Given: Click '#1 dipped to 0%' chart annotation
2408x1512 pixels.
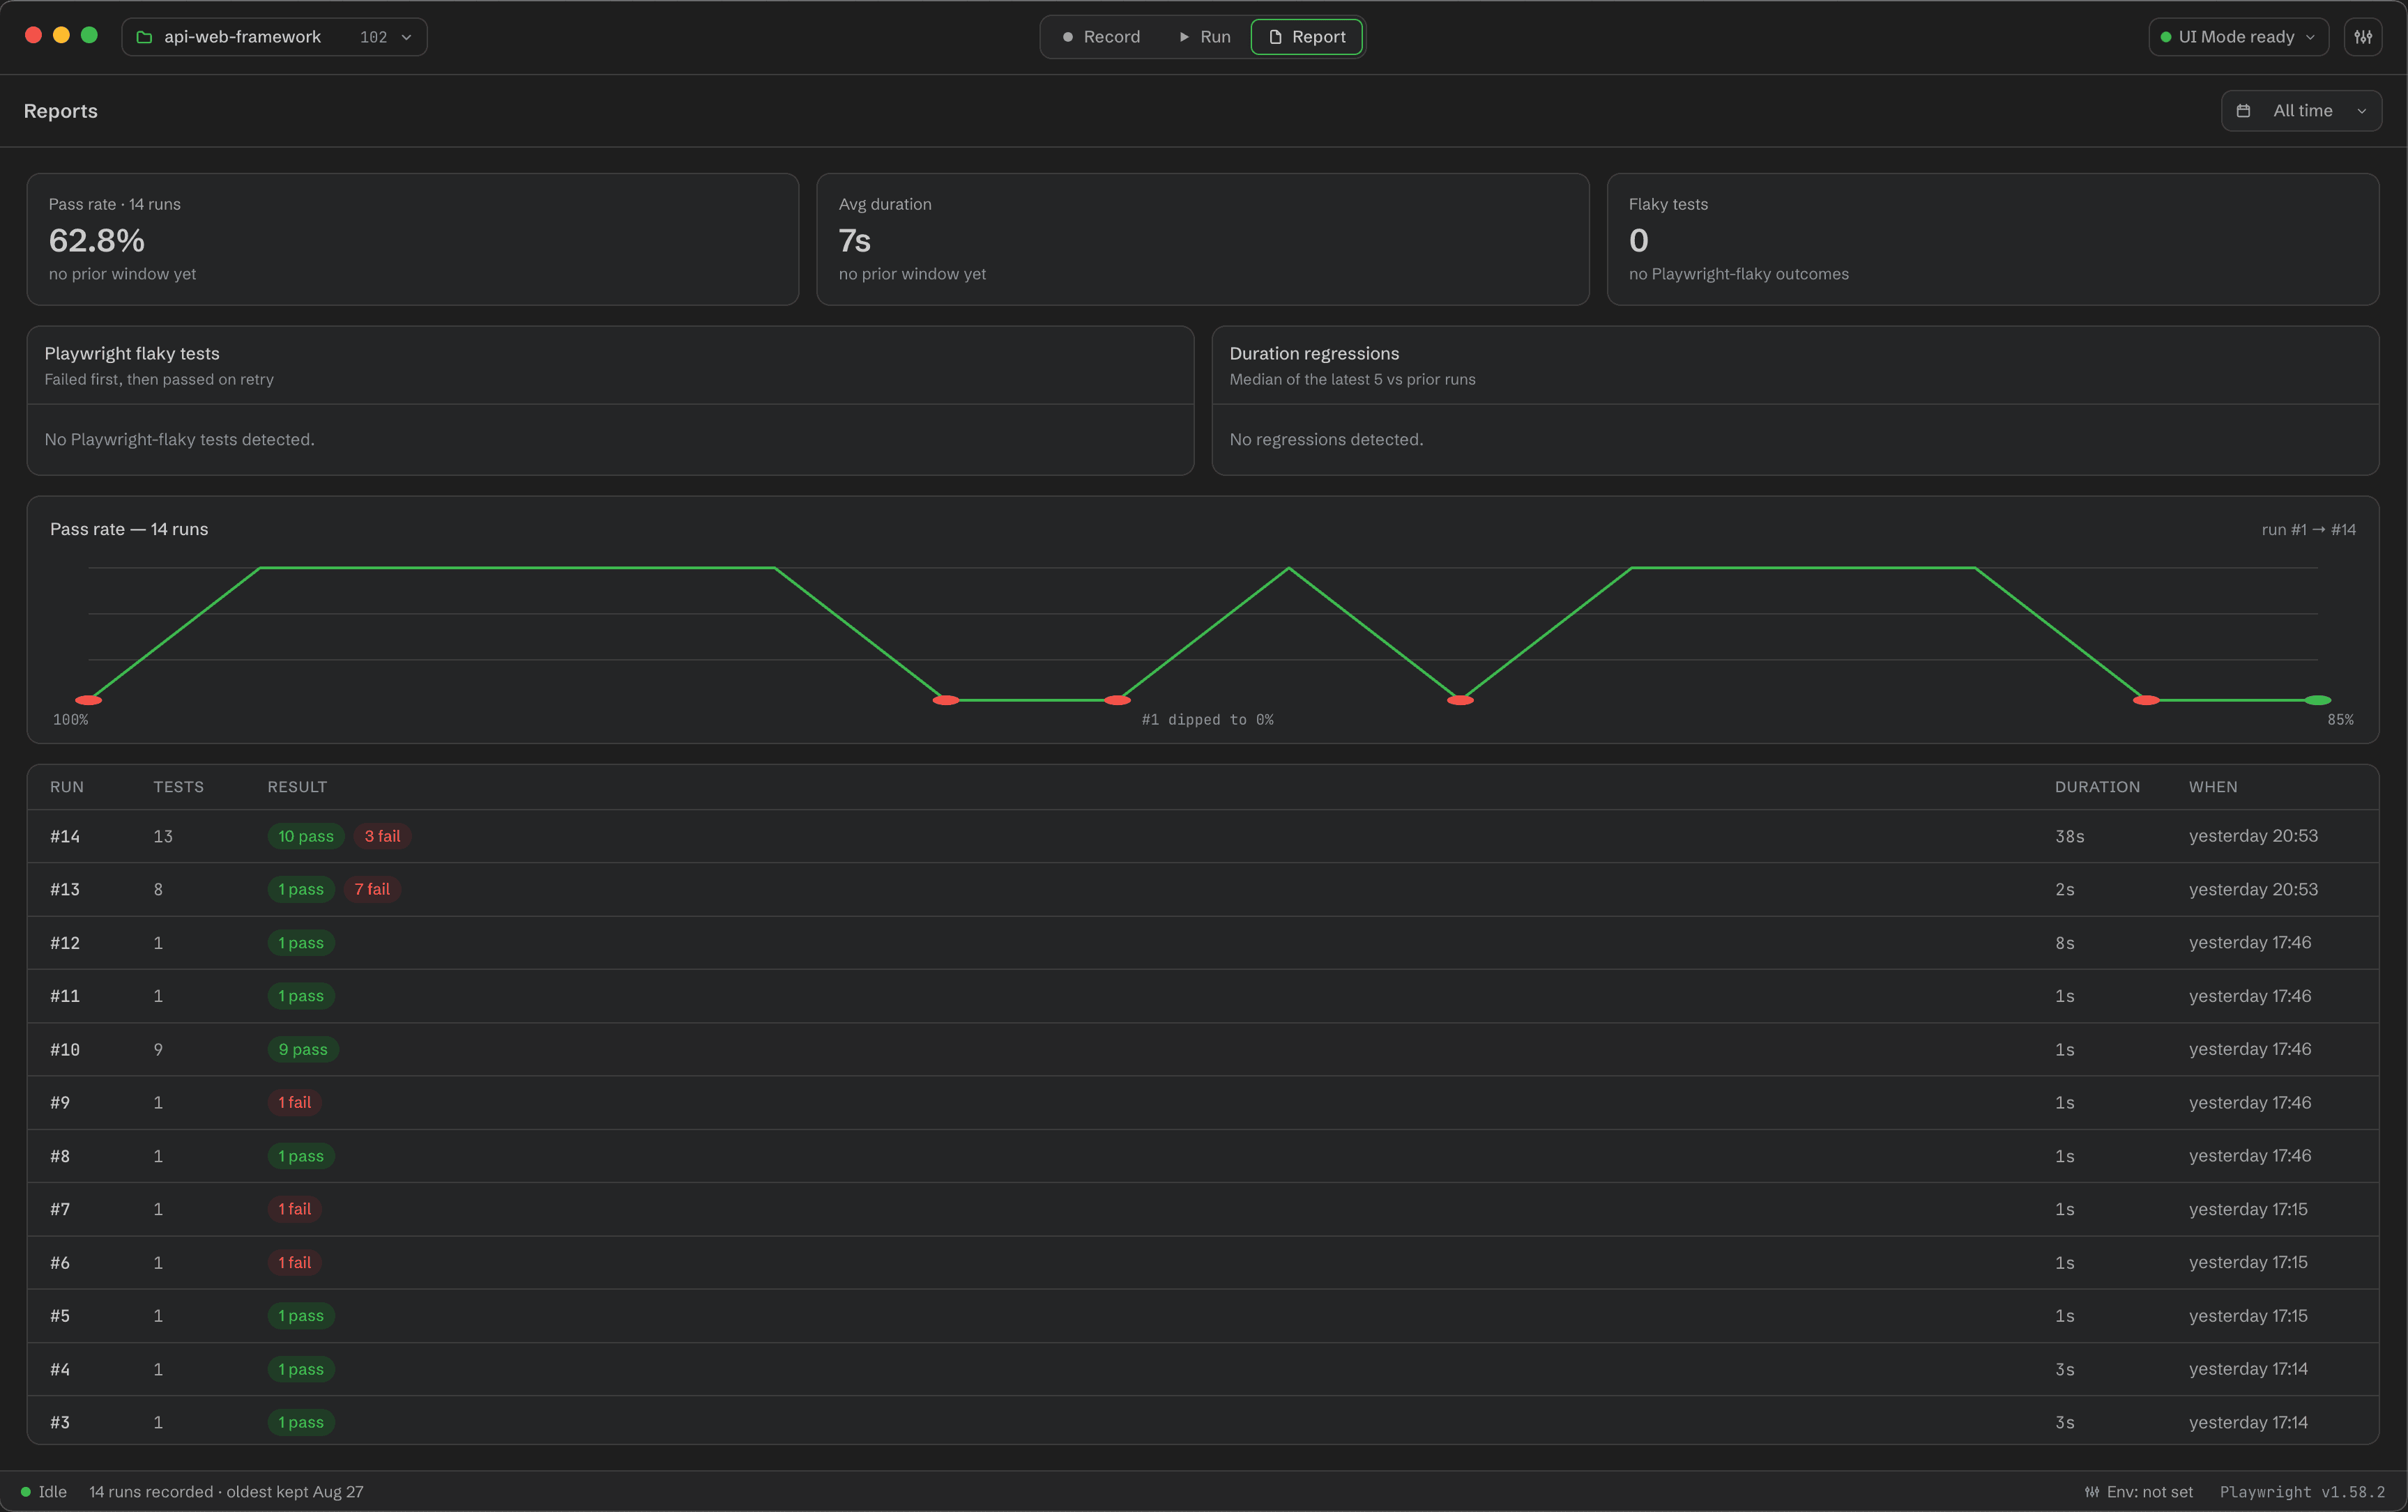Looking at the screenshot, I should (1207, 720).
